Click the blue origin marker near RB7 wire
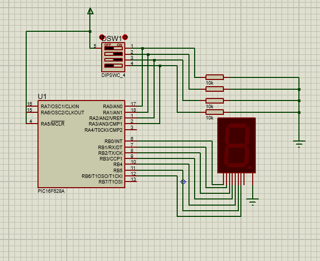 [x=183, y=182]
